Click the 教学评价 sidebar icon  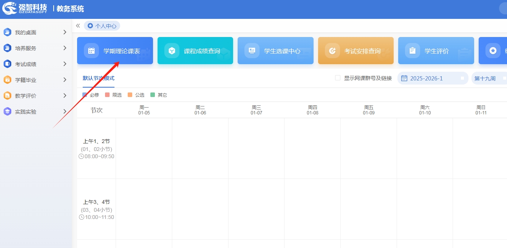click(x=8, y=96)
